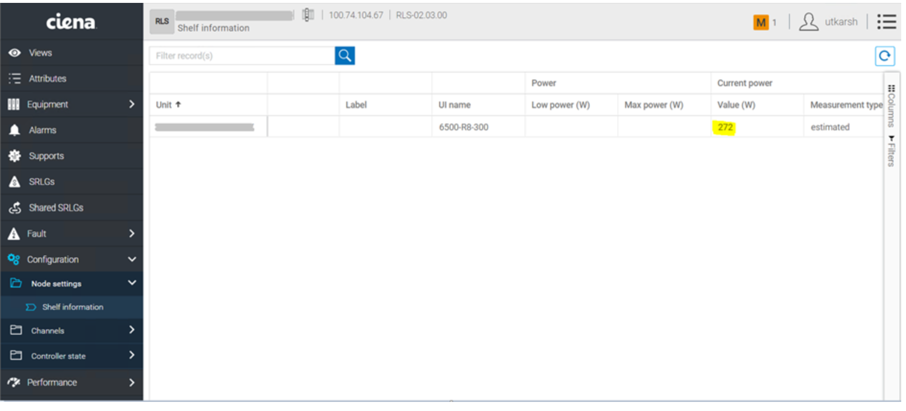Click the search magnifier button
This screenshot has width=906, height=411.
[345, 56]
